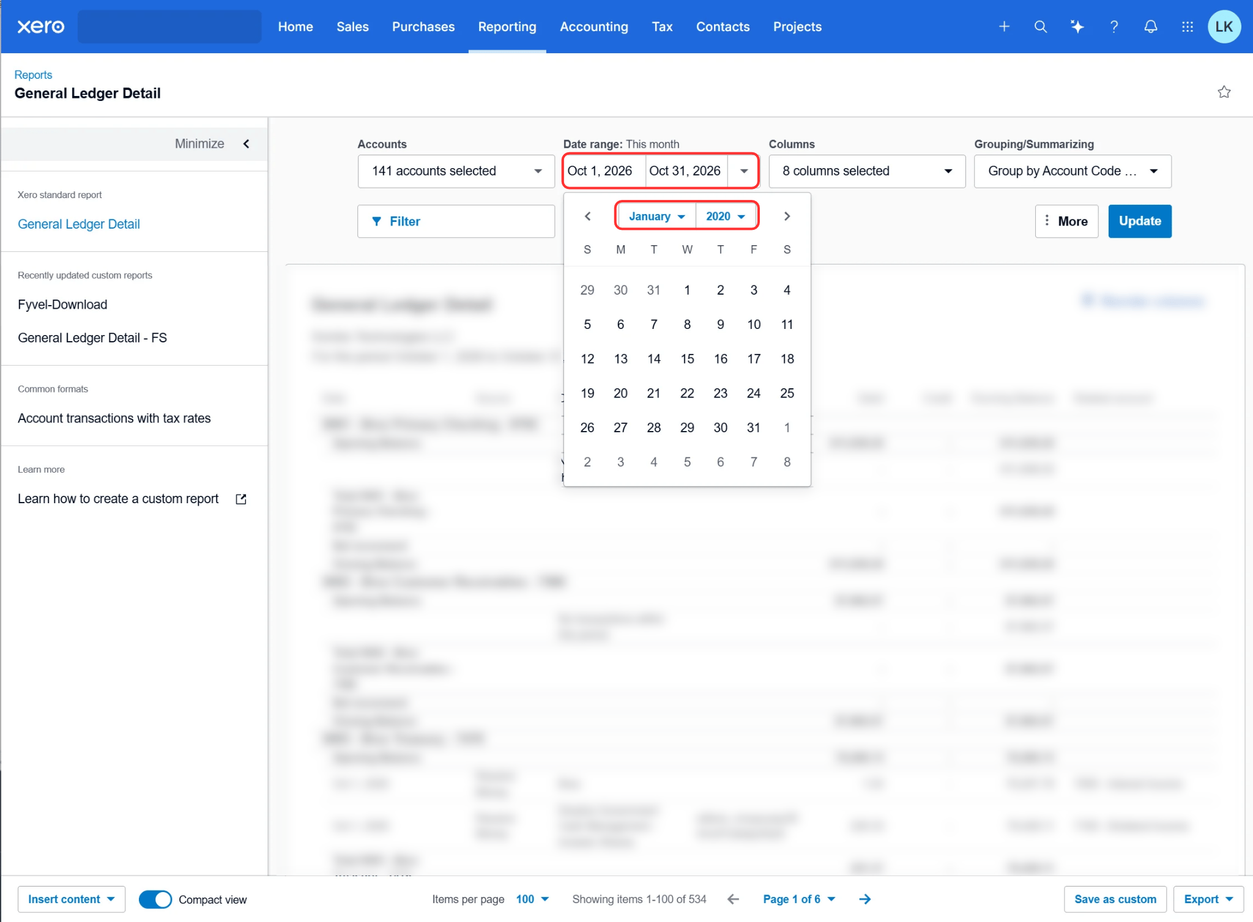Click the Oct 1, 2026 start date field
The height and width of the screenshot is (922, 1253).
(x=604, y=171)
